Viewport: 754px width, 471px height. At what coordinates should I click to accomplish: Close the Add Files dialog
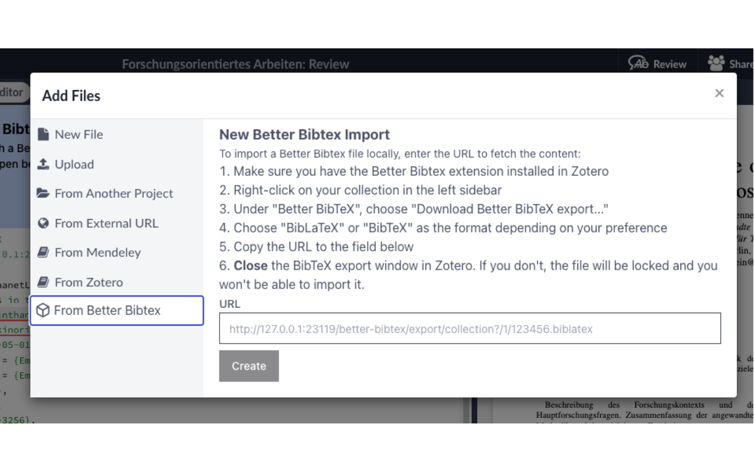pos(719,93)
